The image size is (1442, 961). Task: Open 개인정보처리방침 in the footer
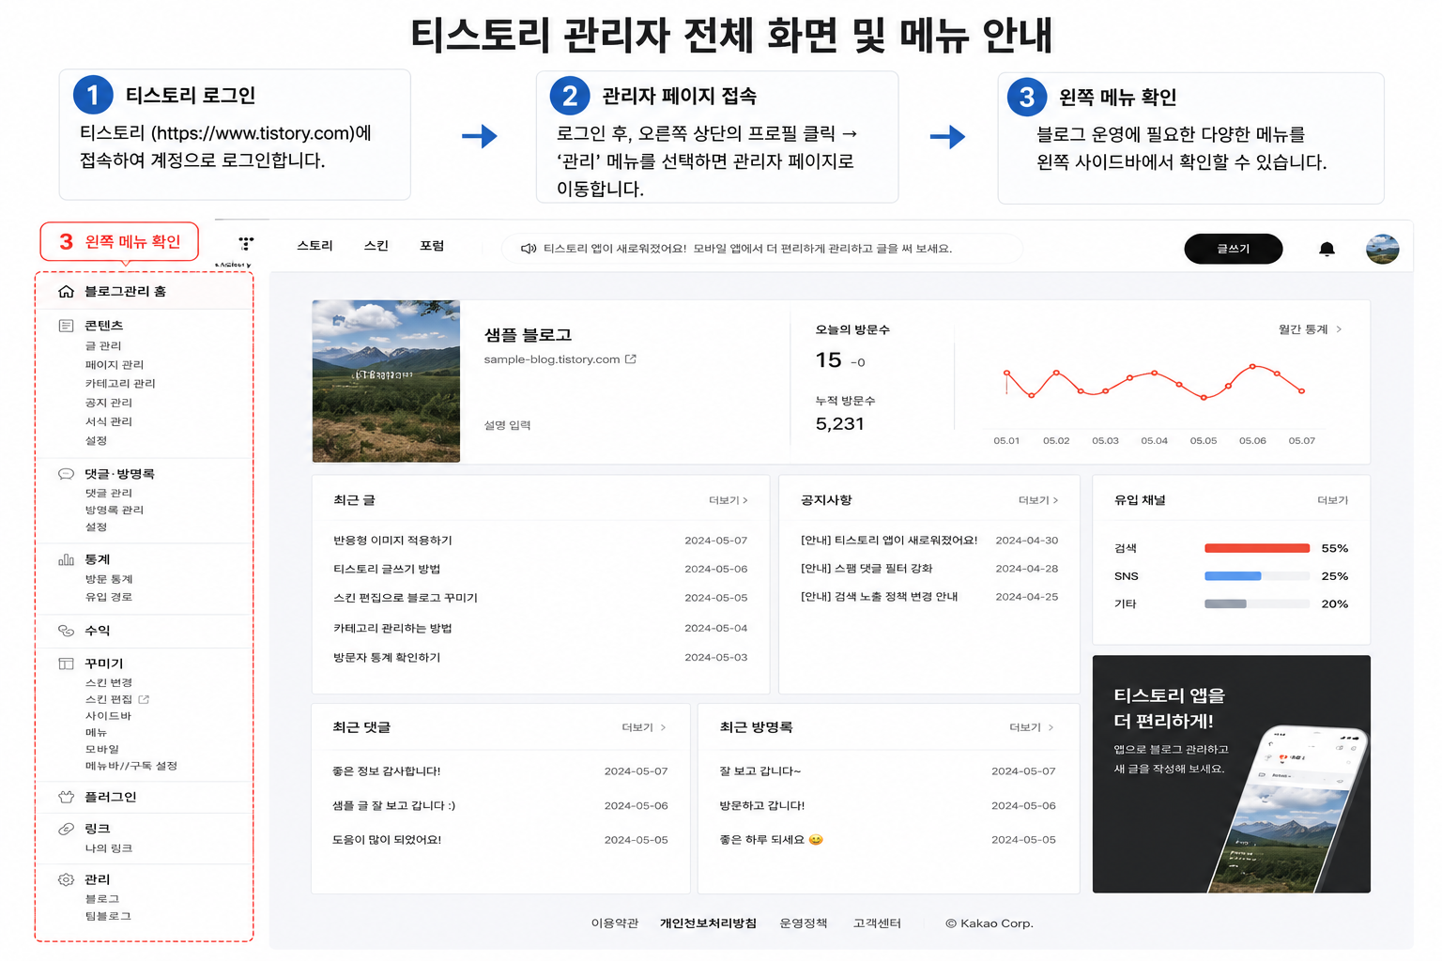point(708,923)
